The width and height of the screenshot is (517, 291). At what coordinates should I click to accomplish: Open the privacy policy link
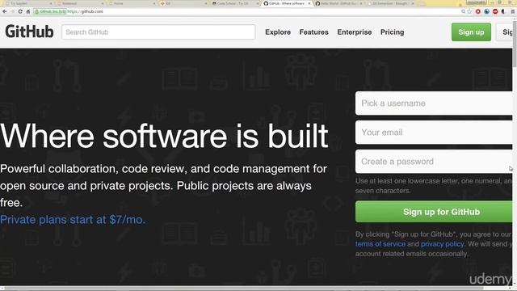[442, 244]
